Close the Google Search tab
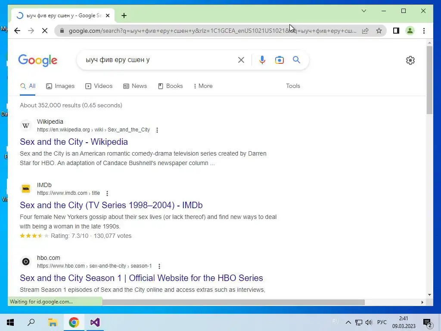The height and width of the screenshot is (331, 441). (x=107, y=16)
